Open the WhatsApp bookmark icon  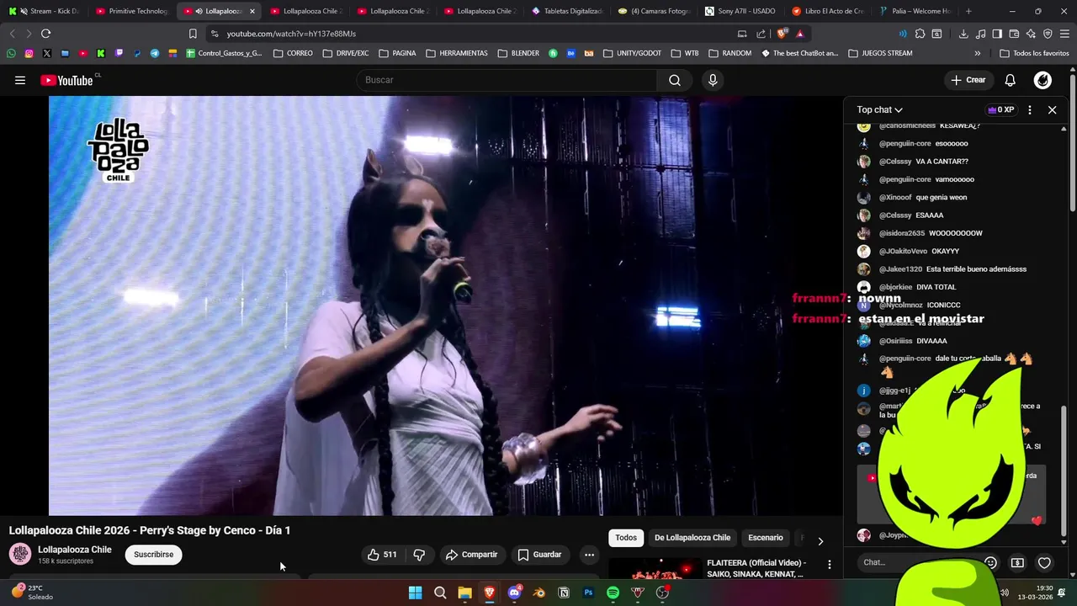point(11,53)
